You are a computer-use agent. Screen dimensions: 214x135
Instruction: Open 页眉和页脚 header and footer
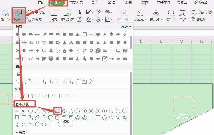[202, 12]
